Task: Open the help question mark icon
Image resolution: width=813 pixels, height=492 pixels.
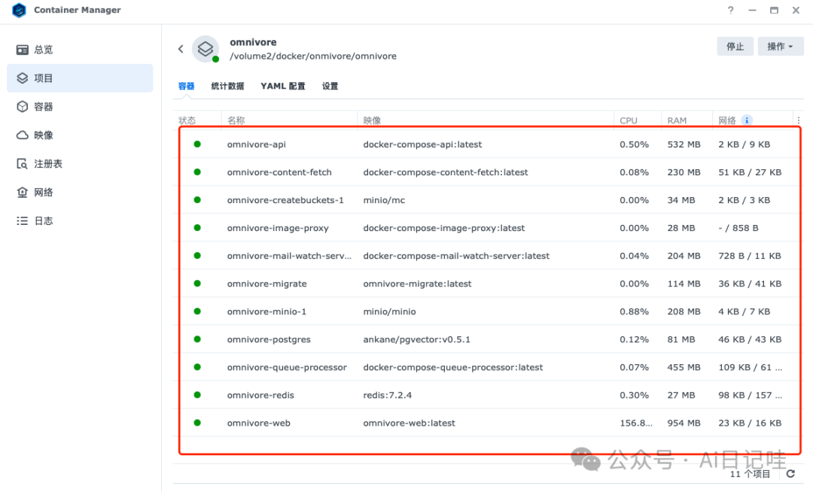Action: [730, 10]
